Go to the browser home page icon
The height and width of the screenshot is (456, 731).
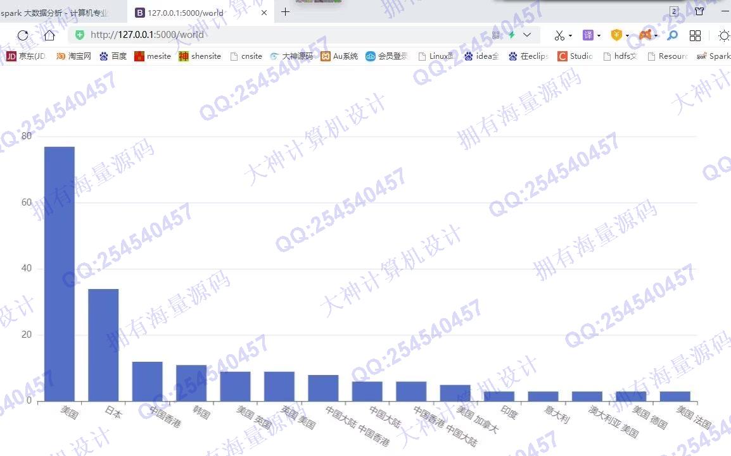[x=49, y=35]
